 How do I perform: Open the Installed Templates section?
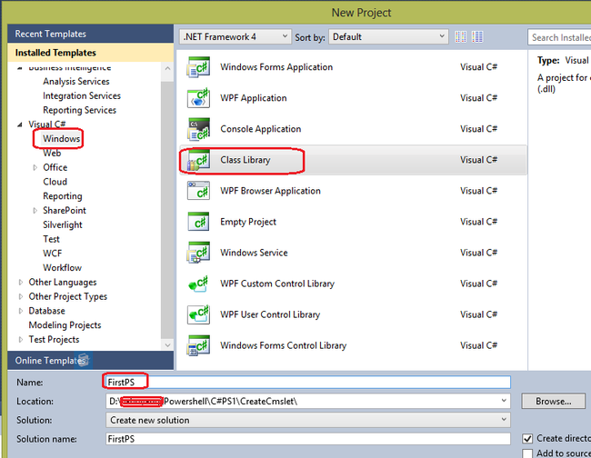(90, 53)
